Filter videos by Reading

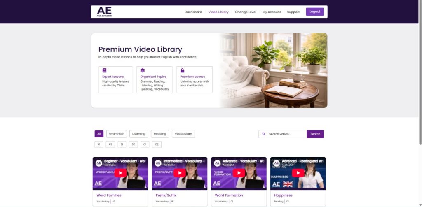(x=160, y=134)
